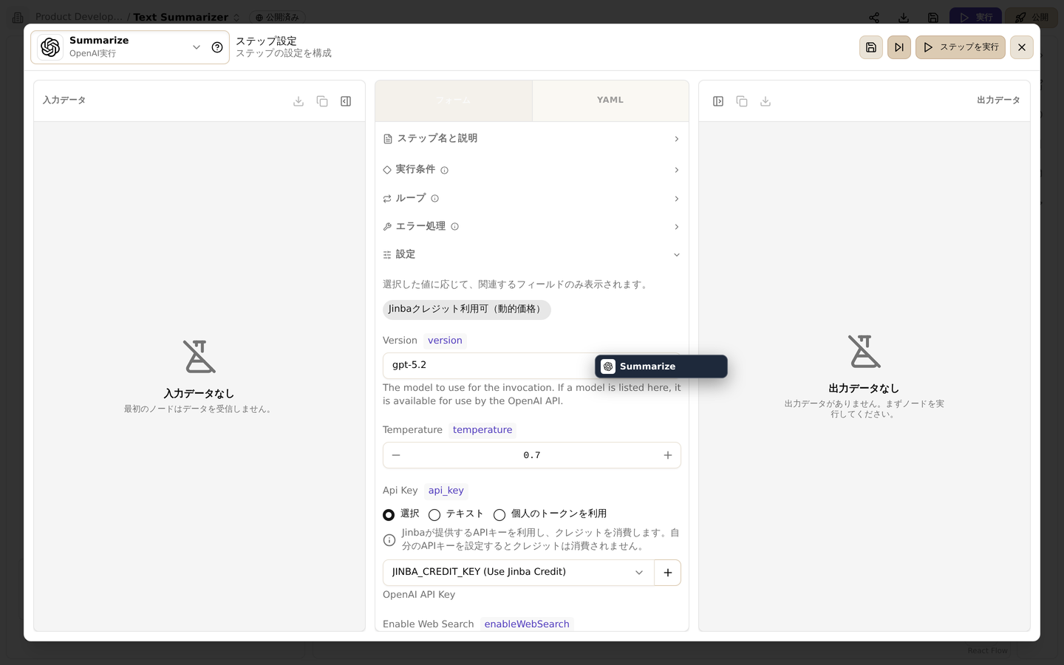The width and height of the screenshot is (1064, 665).
Task: Click the 実行条件 diamond icon
Action: 387,170
